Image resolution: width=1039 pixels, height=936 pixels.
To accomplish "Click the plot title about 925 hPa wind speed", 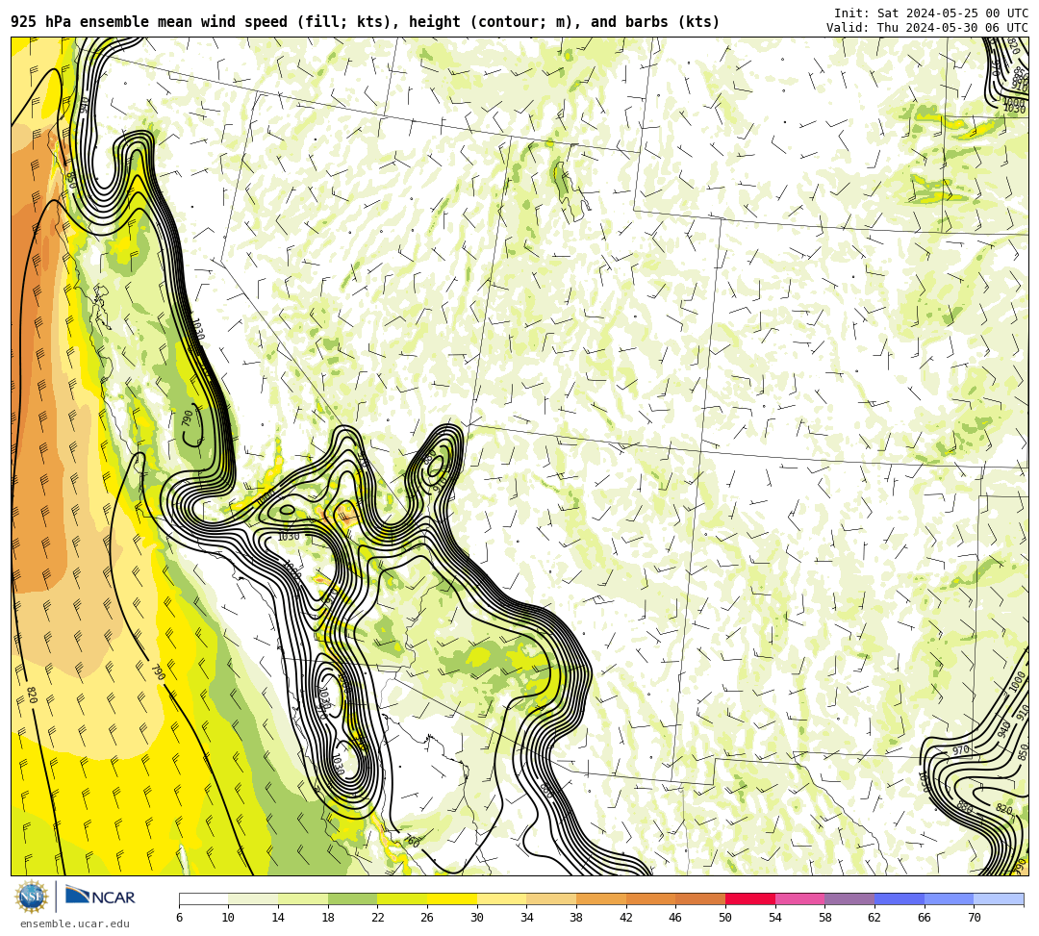I will coord(366,22).
